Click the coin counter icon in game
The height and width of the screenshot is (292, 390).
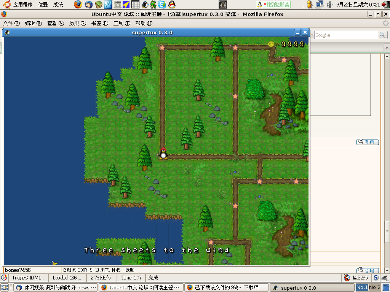click(x=271, y=44)
